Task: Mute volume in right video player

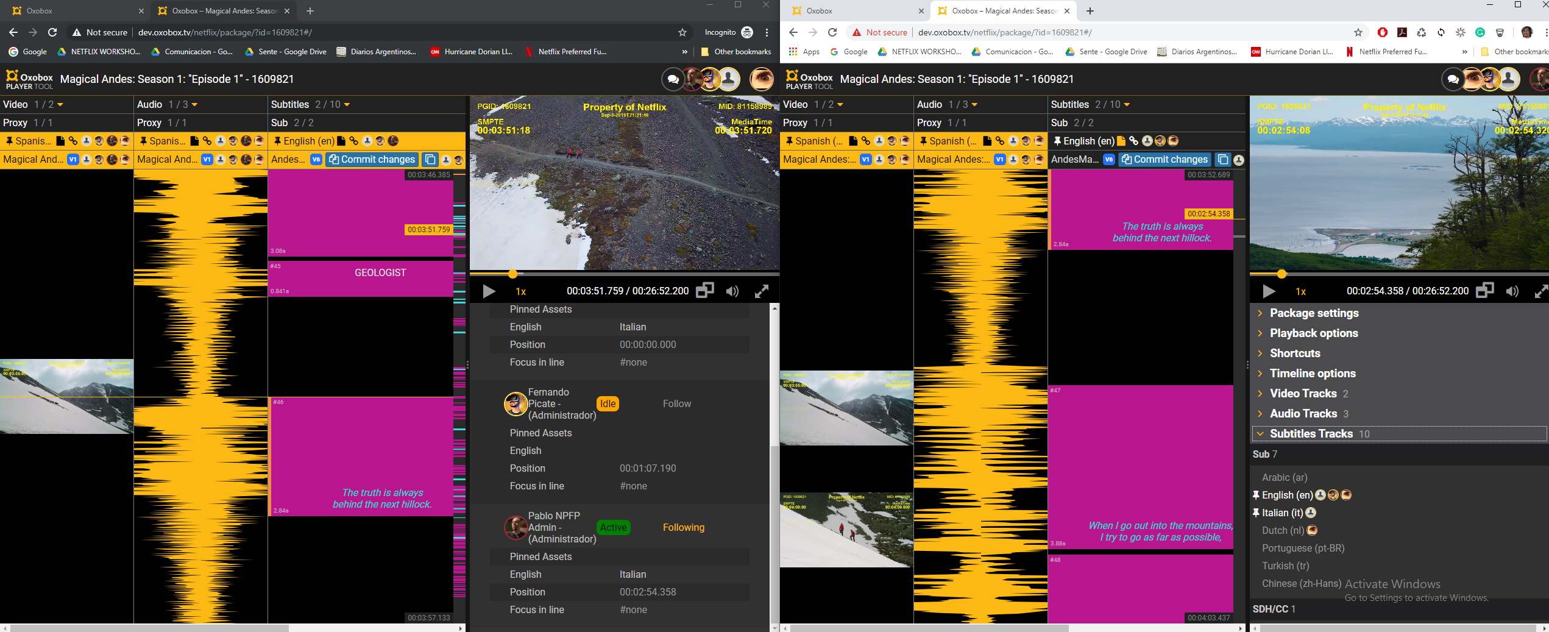Action: pos(1512,291)
